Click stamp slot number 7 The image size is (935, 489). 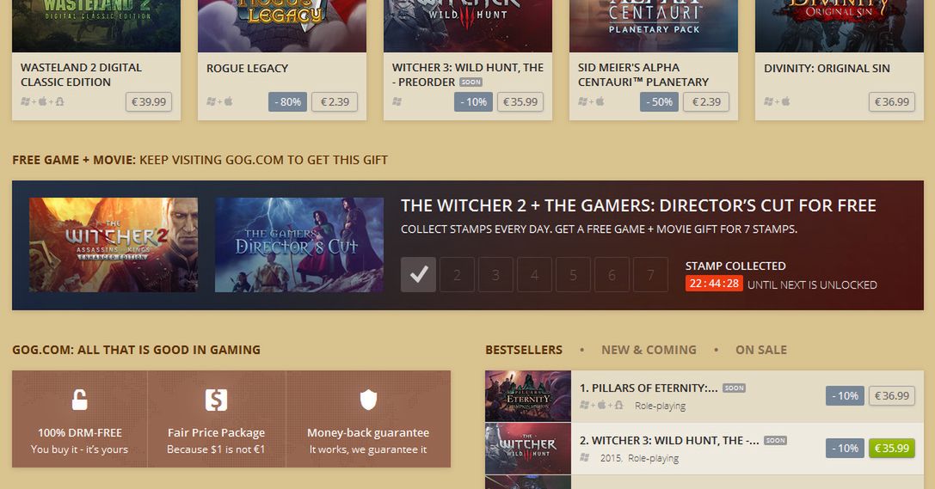click(x=650, y=274)
